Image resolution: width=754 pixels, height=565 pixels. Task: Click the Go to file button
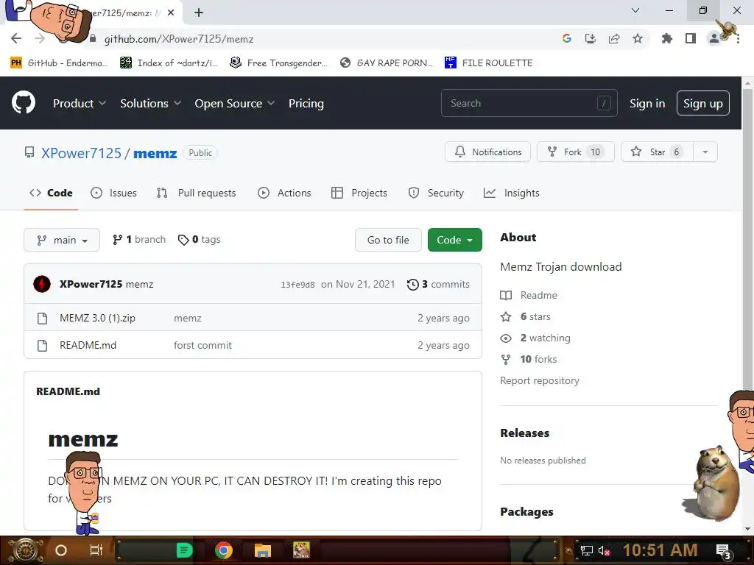click(388, 240)
